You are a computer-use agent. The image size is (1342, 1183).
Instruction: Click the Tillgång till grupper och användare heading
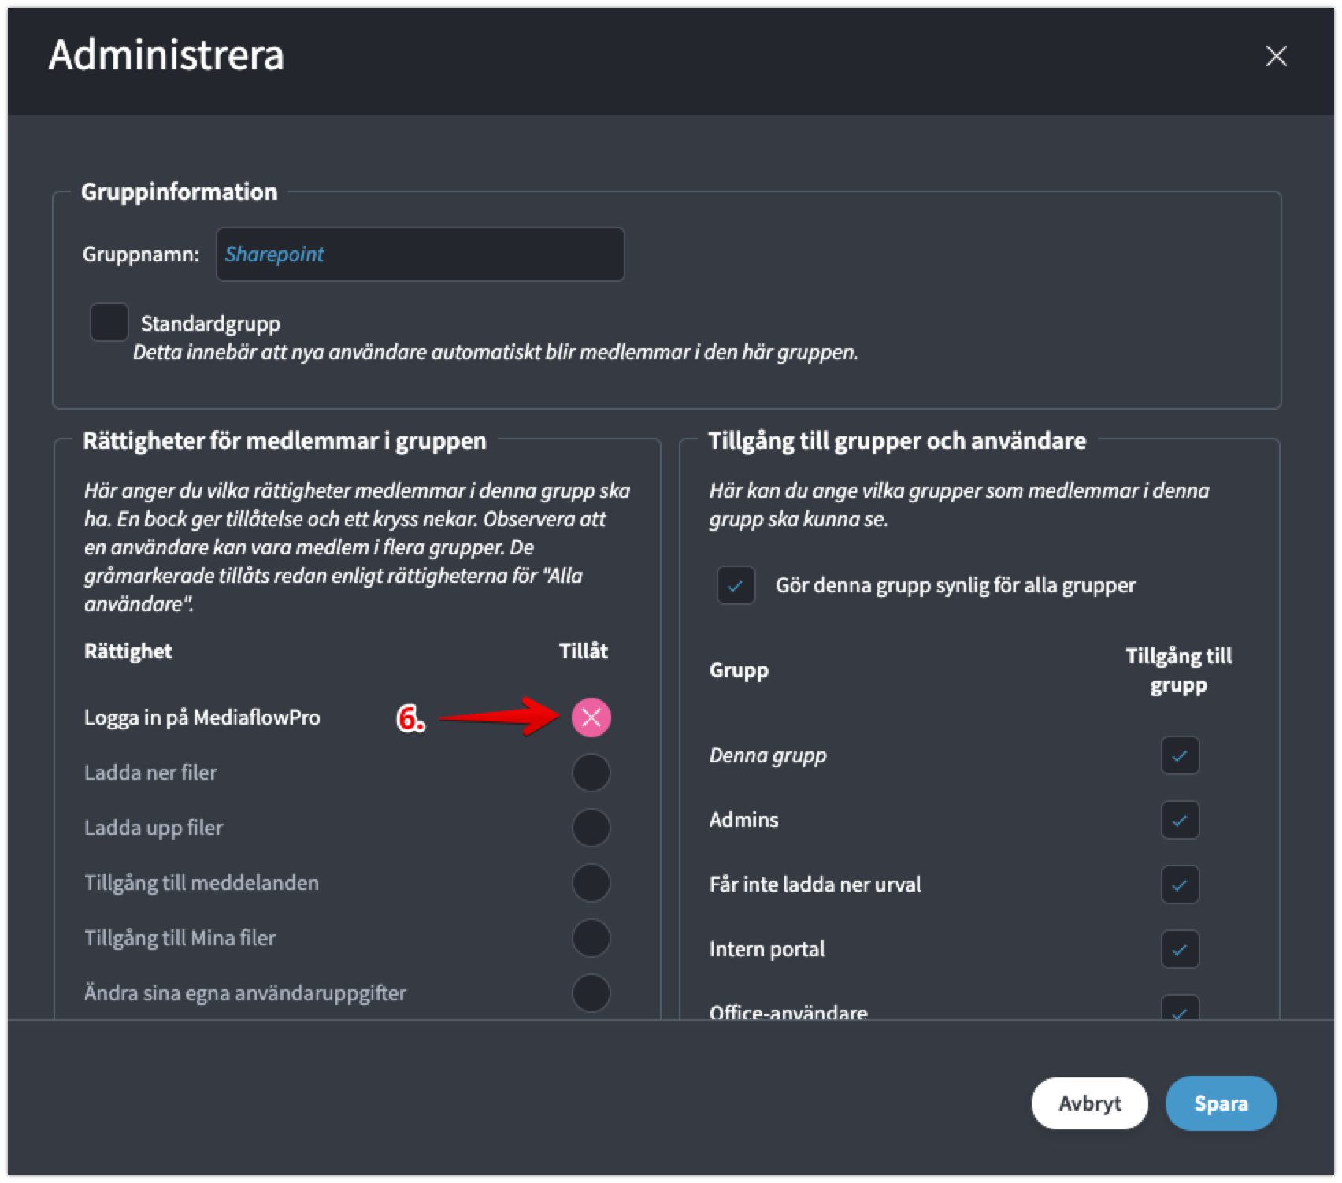(897, 440)
